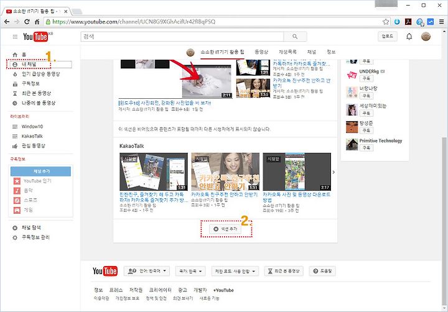Select the 소소한 IT기기 활용 팁 tab

coord(222,52)
